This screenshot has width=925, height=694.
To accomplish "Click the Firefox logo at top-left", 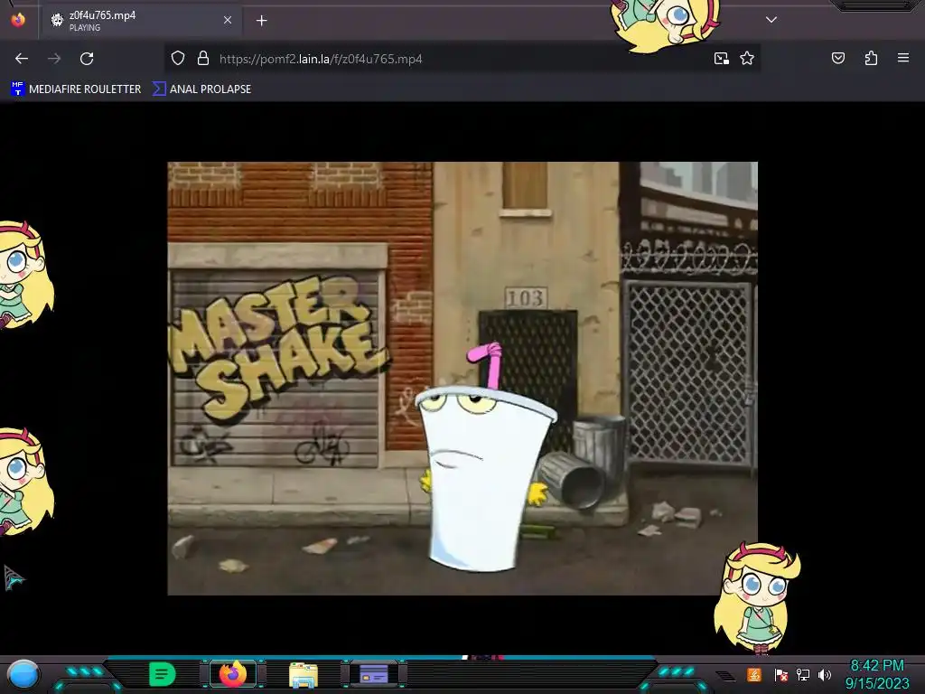I will pos(18,20).
